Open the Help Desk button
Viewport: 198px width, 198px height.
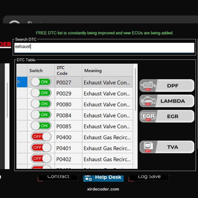(104, 178)
